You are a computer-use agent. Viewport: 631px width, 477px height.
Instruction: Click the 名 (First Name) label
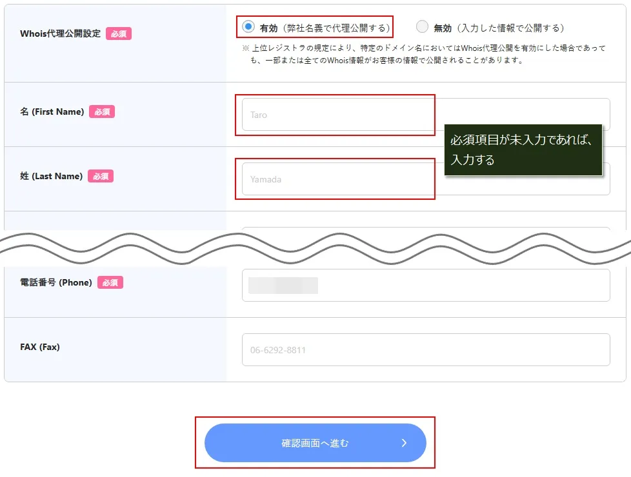(52, 112)
